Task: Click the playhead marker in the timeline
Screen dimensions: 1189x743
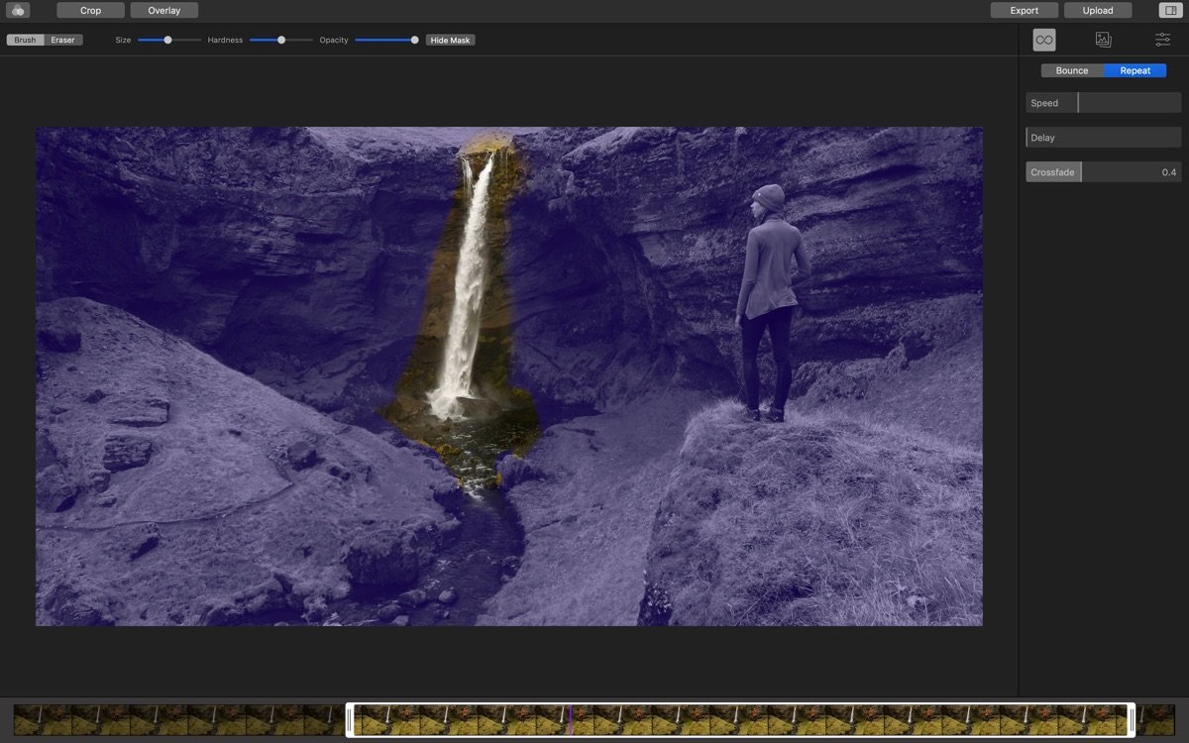Action: pyautogui.click(x=572, y=720)
